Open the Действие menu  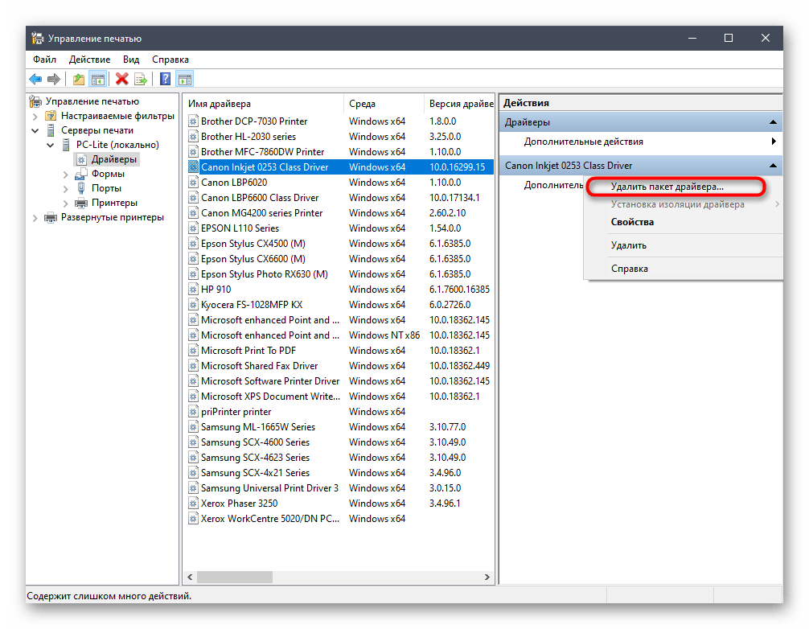coord(89,60)
